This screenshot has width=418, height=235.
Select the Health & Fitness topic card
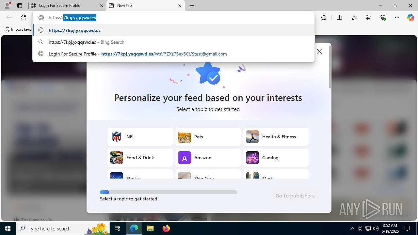click(x=276, y=137)
